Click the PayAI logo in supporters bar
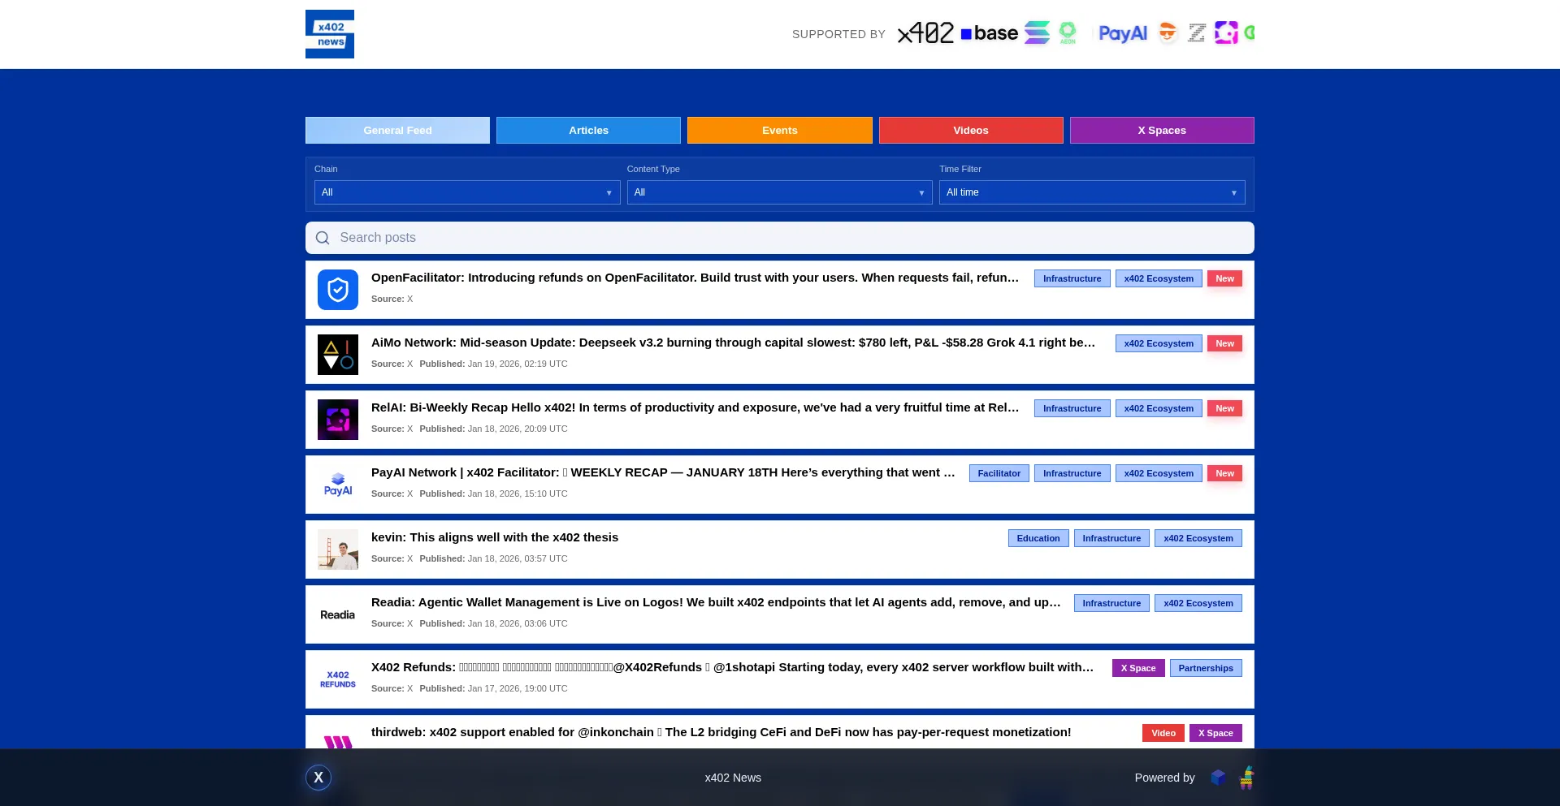This screenshot has height=806, width=1560. pyautogui.click(x=1122, y=33)
